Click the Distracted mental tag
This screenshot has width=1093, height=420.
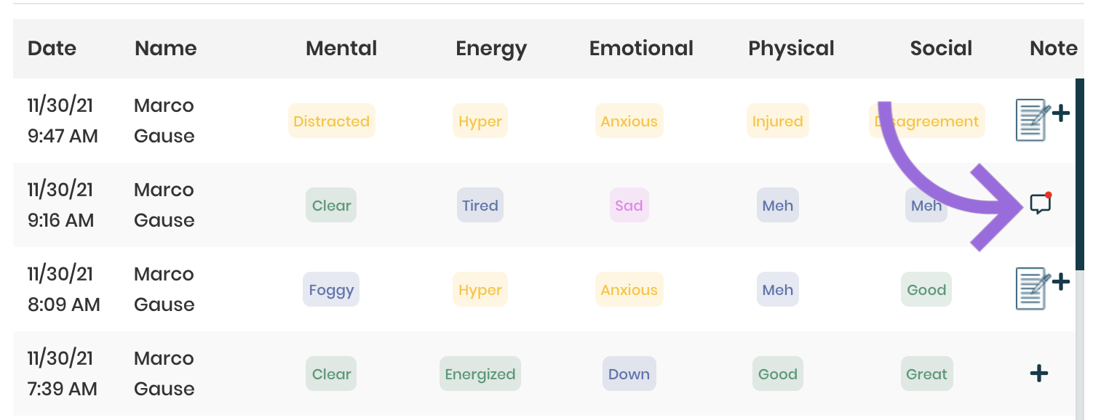tap(331, 121)
